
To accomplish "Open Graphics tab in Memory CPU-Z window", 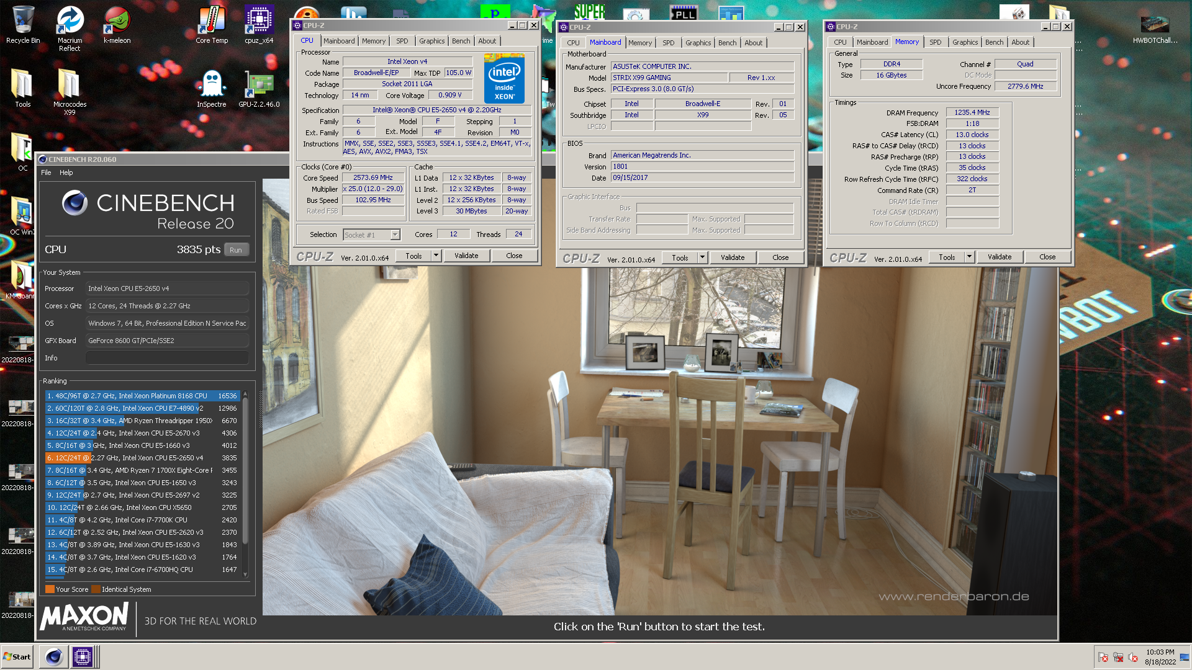I will point(965,42).
